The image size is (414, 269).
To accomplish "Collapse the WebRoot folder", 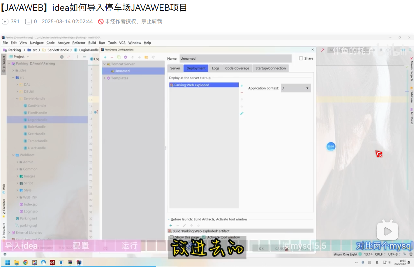I will tap(13, 155).
